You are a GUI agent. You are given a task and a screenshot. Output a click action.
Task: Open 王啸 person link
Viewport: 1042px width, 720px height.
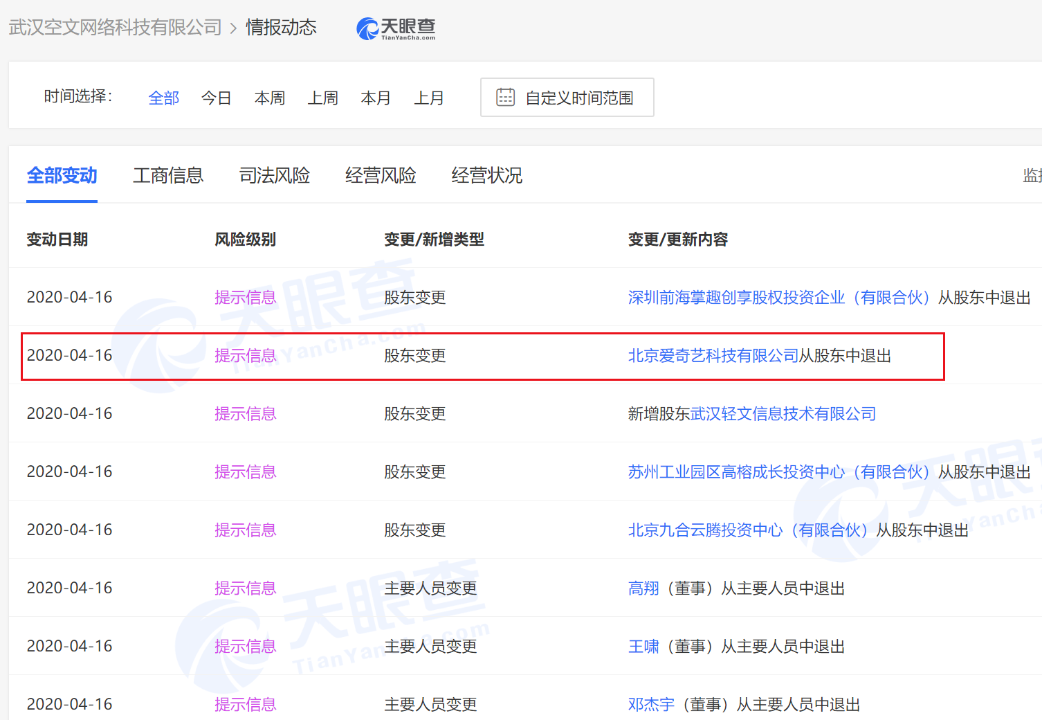click(x=643, y=647)
